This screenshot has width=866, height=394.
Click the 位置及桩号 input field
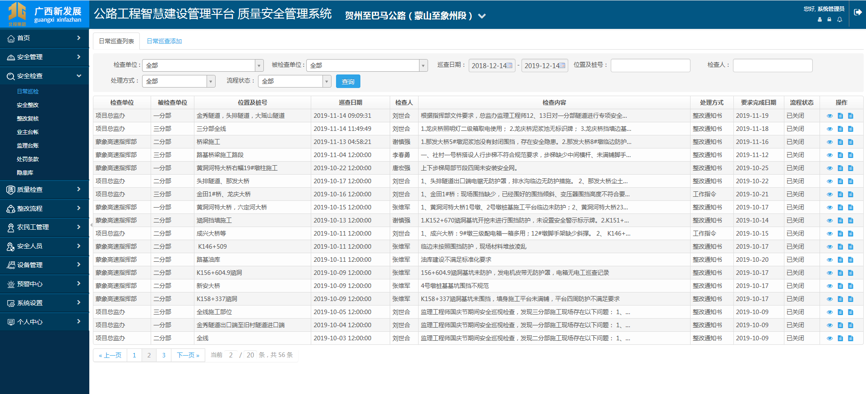[x=650, y=65]
